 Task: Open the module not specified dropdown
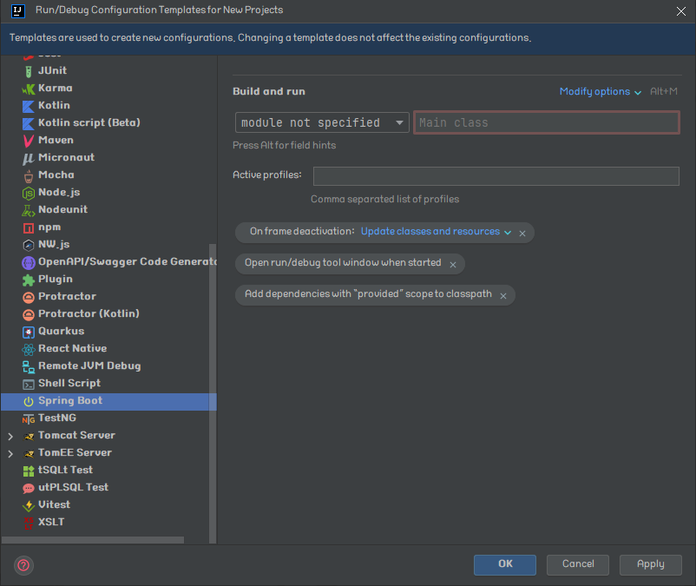click(322, 122)
